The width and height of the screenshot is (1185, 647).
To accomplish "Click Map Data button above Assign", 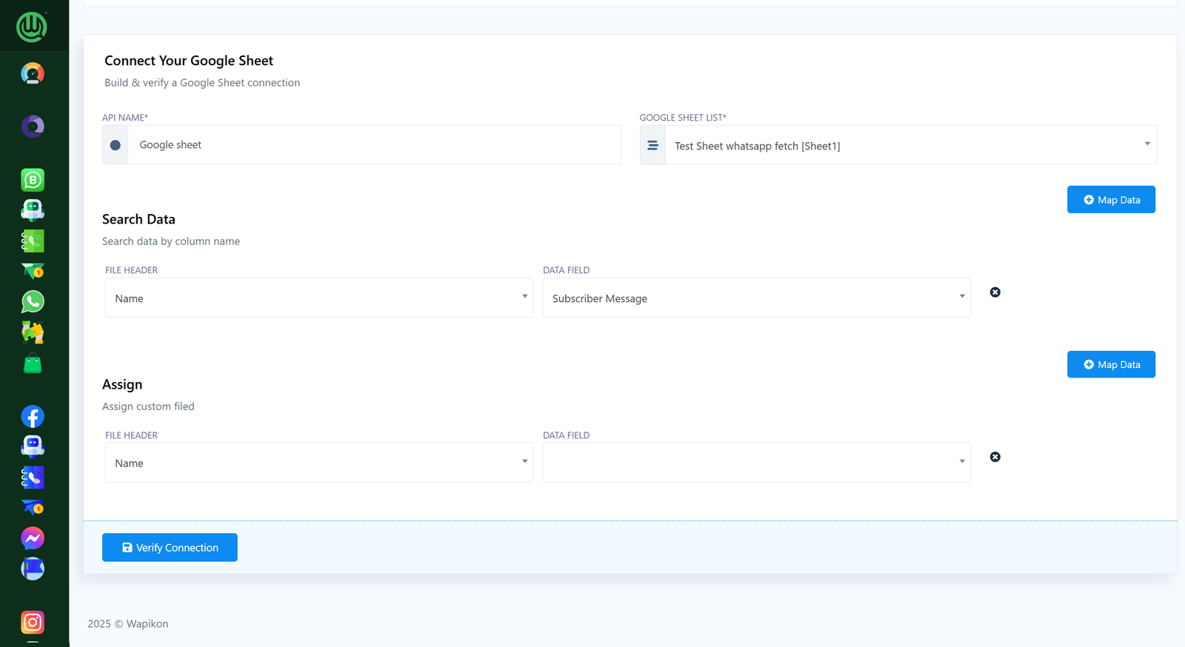I will [1111, 364].
